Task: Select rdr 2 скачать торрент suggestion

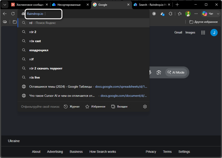Action: [84, 68]
